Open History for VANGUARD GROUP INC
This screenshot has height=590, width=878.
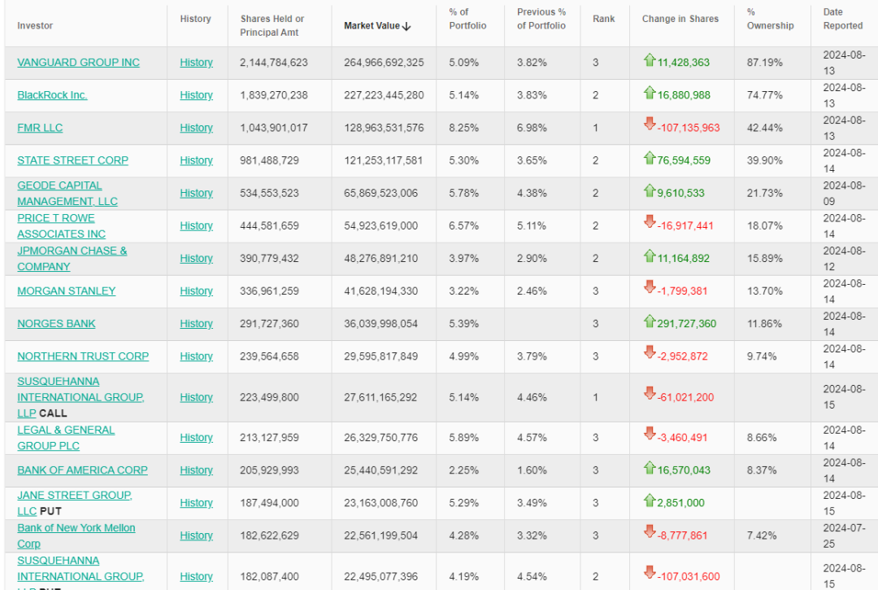tap(196, 63)
